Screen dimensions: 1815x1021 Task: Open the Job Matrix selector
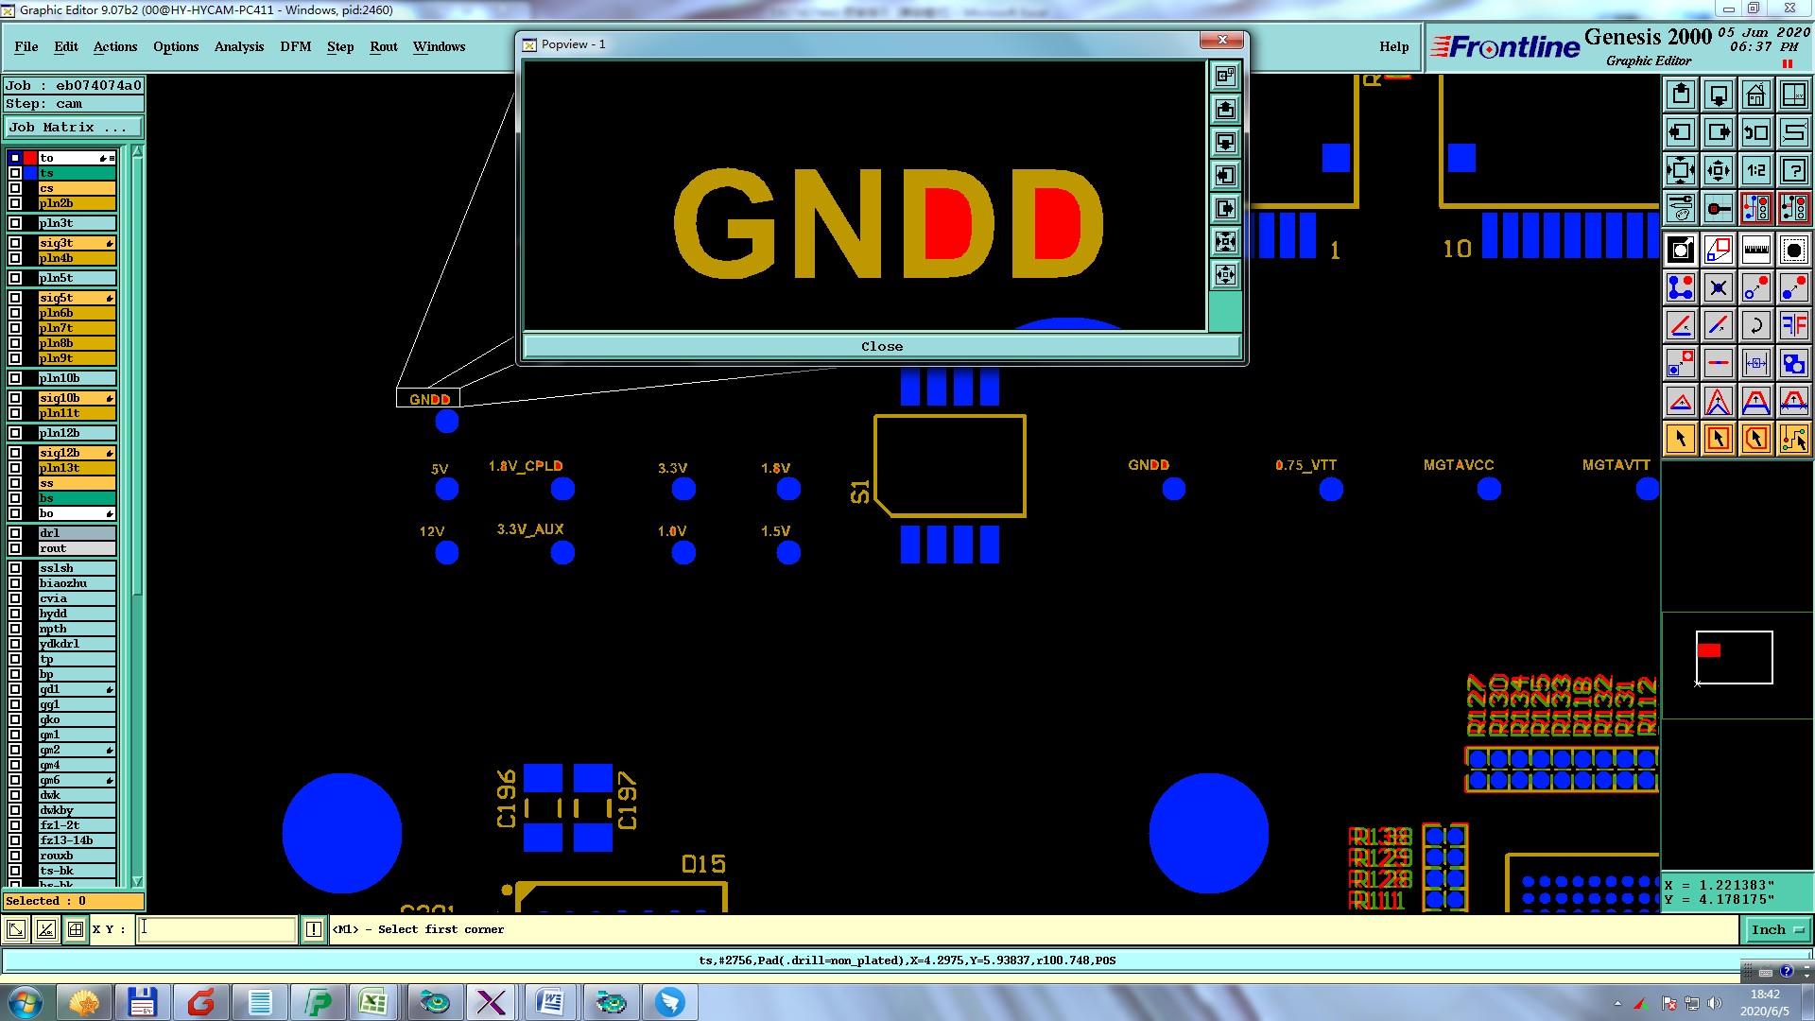click(74, 128)
